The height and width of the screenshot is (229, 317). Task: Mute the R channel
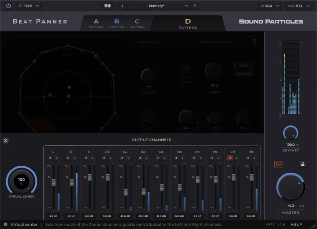68,158
